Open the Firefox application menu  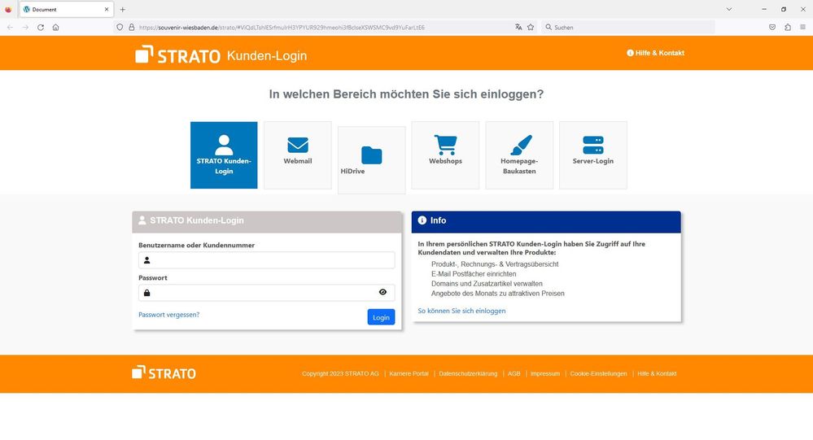tap(802, 27)
